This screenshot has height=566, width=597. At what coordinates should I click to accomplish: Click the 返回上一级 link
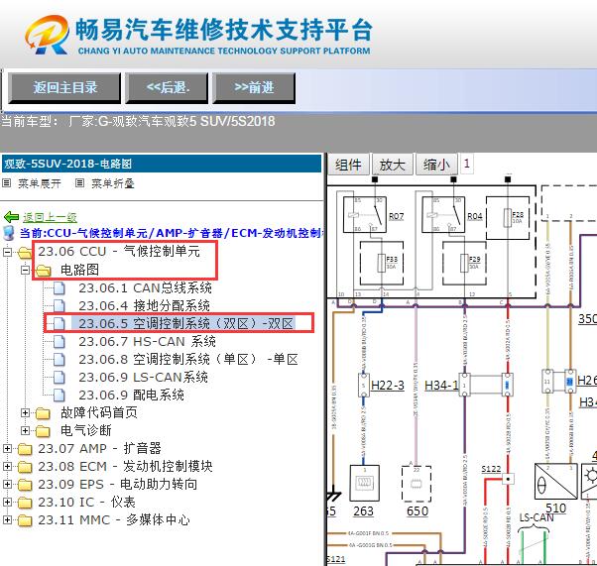coord(50,217)
